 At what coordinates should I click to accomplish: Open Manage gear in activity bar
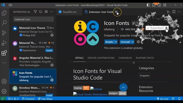tap(4, 91)
